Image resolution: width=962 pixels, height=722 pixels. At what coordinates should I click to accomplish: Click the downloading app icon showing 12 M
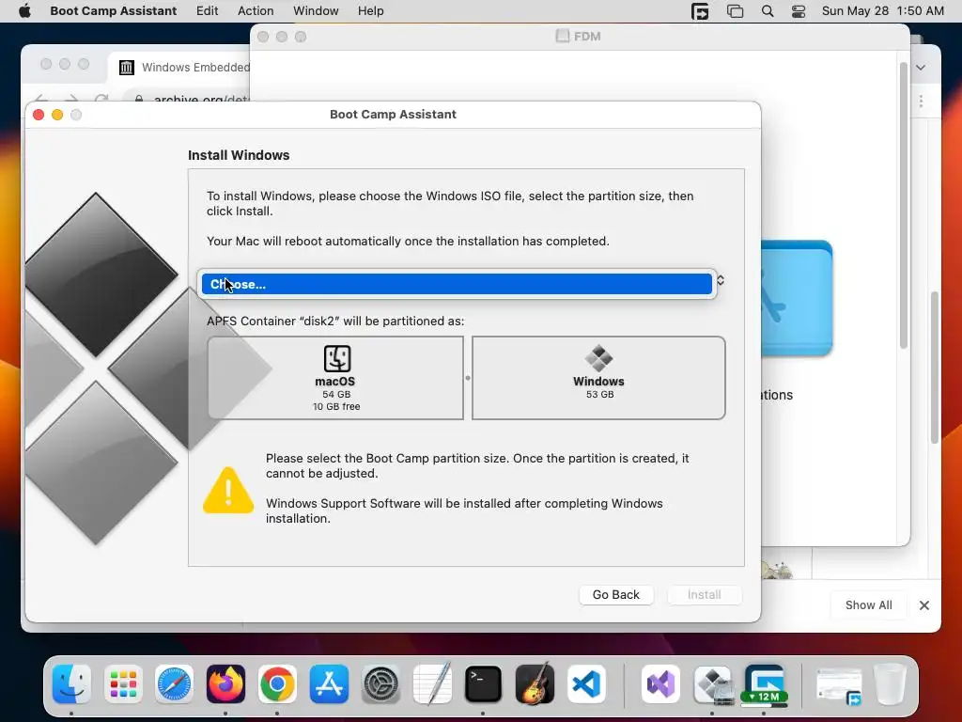click(764, 684)
